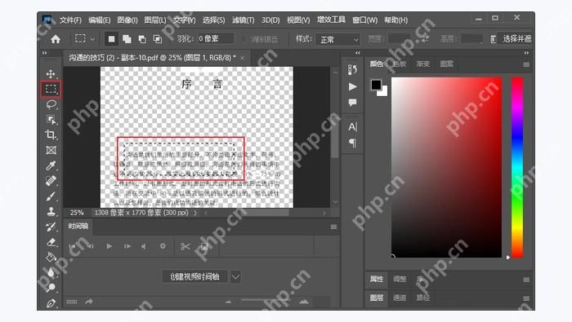Open the 滤镜(T) menu

[244, 20]
